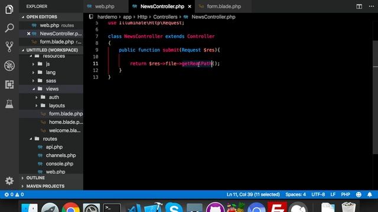
Task: Open the Manage gear icon
Action: click(x=9, y=181)
